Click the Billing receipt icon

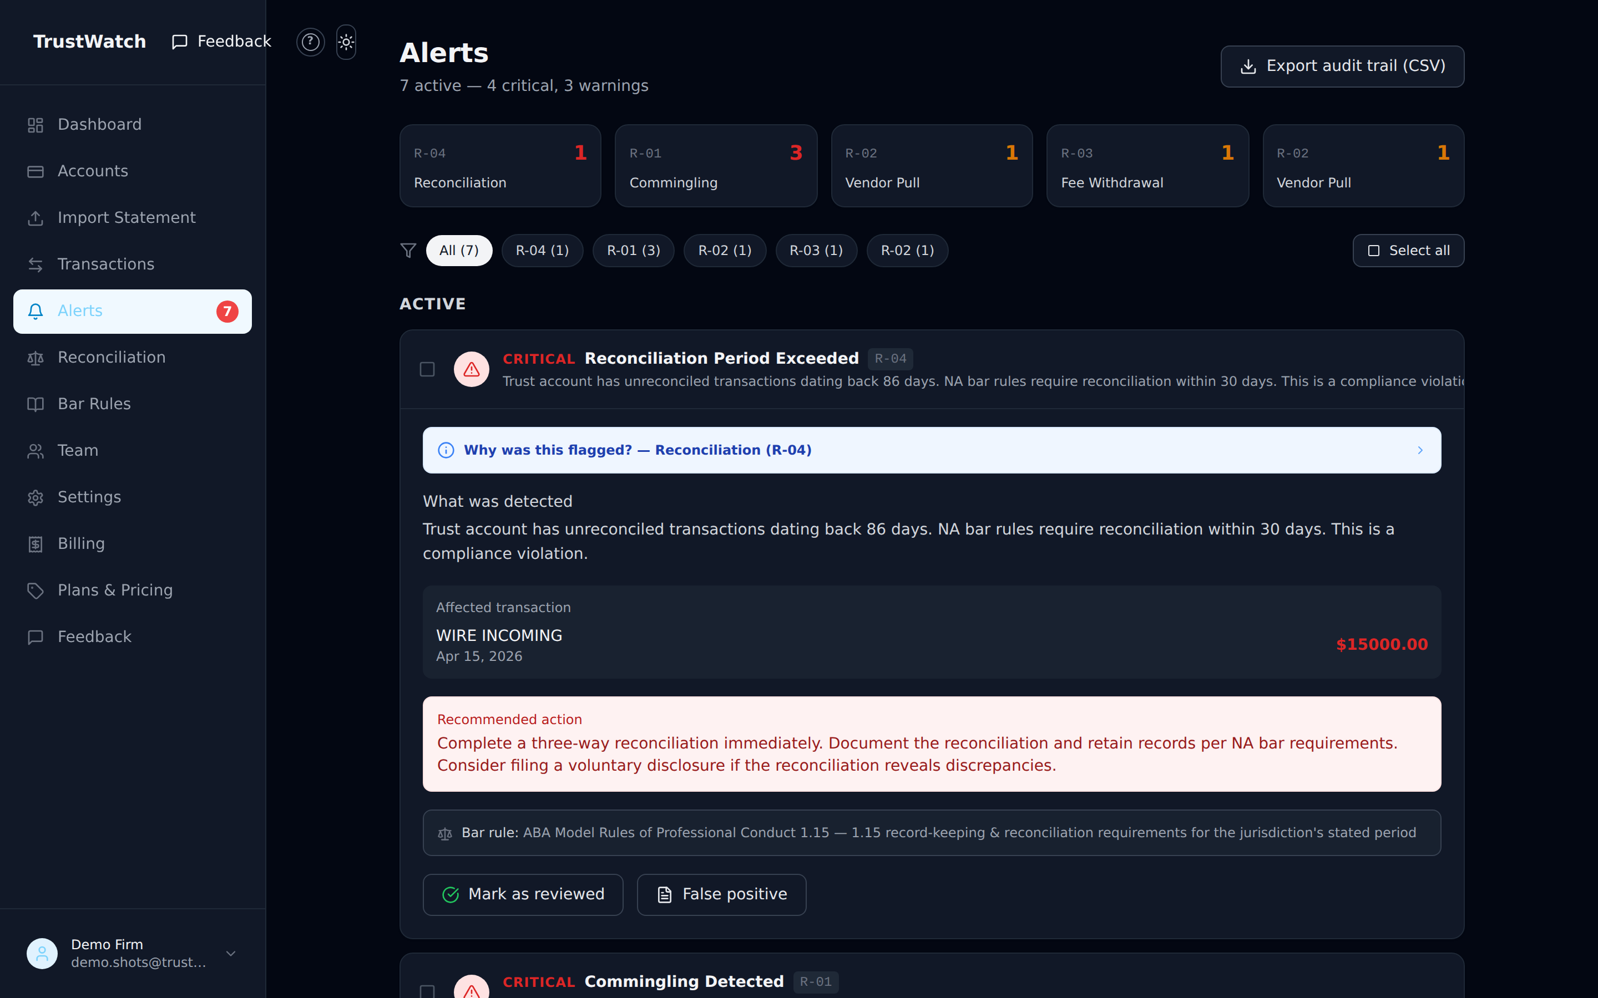point(36,544)
